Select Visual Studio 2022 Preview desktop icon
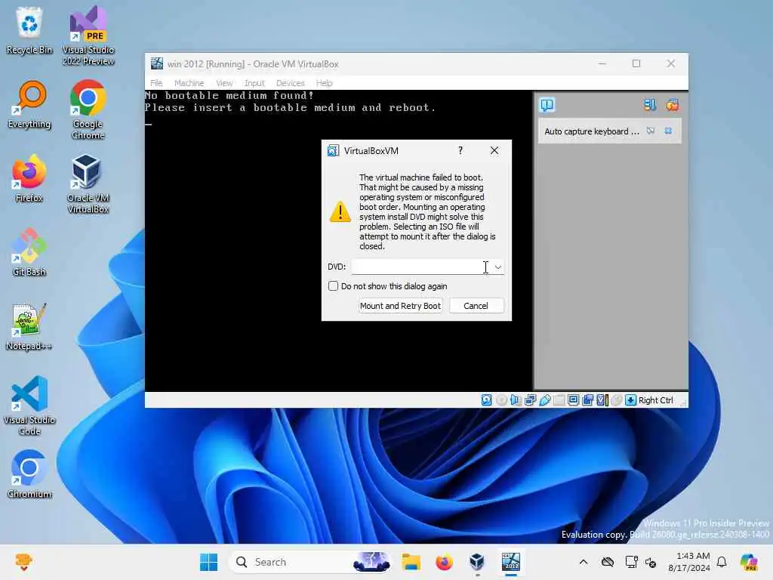773x580 pixels. click(x=88, y=35)
